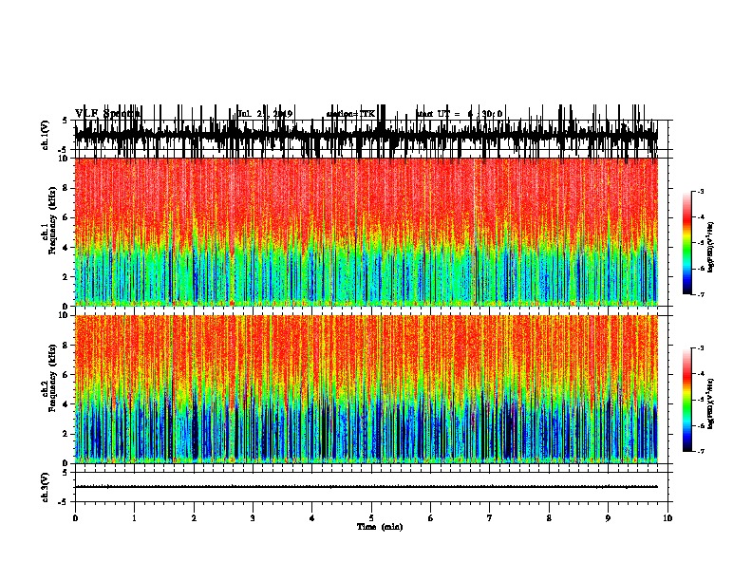752x581 pixels.
Task: Click the ch.2 colorbar 'log(PSD)' label
Action: (x=711, y=403)
